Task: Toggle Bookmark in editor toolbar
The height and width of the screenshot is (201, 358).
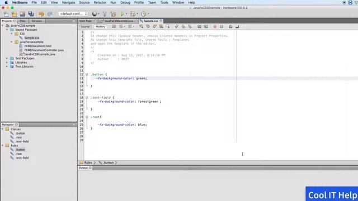Action: (x=190, y=27)
